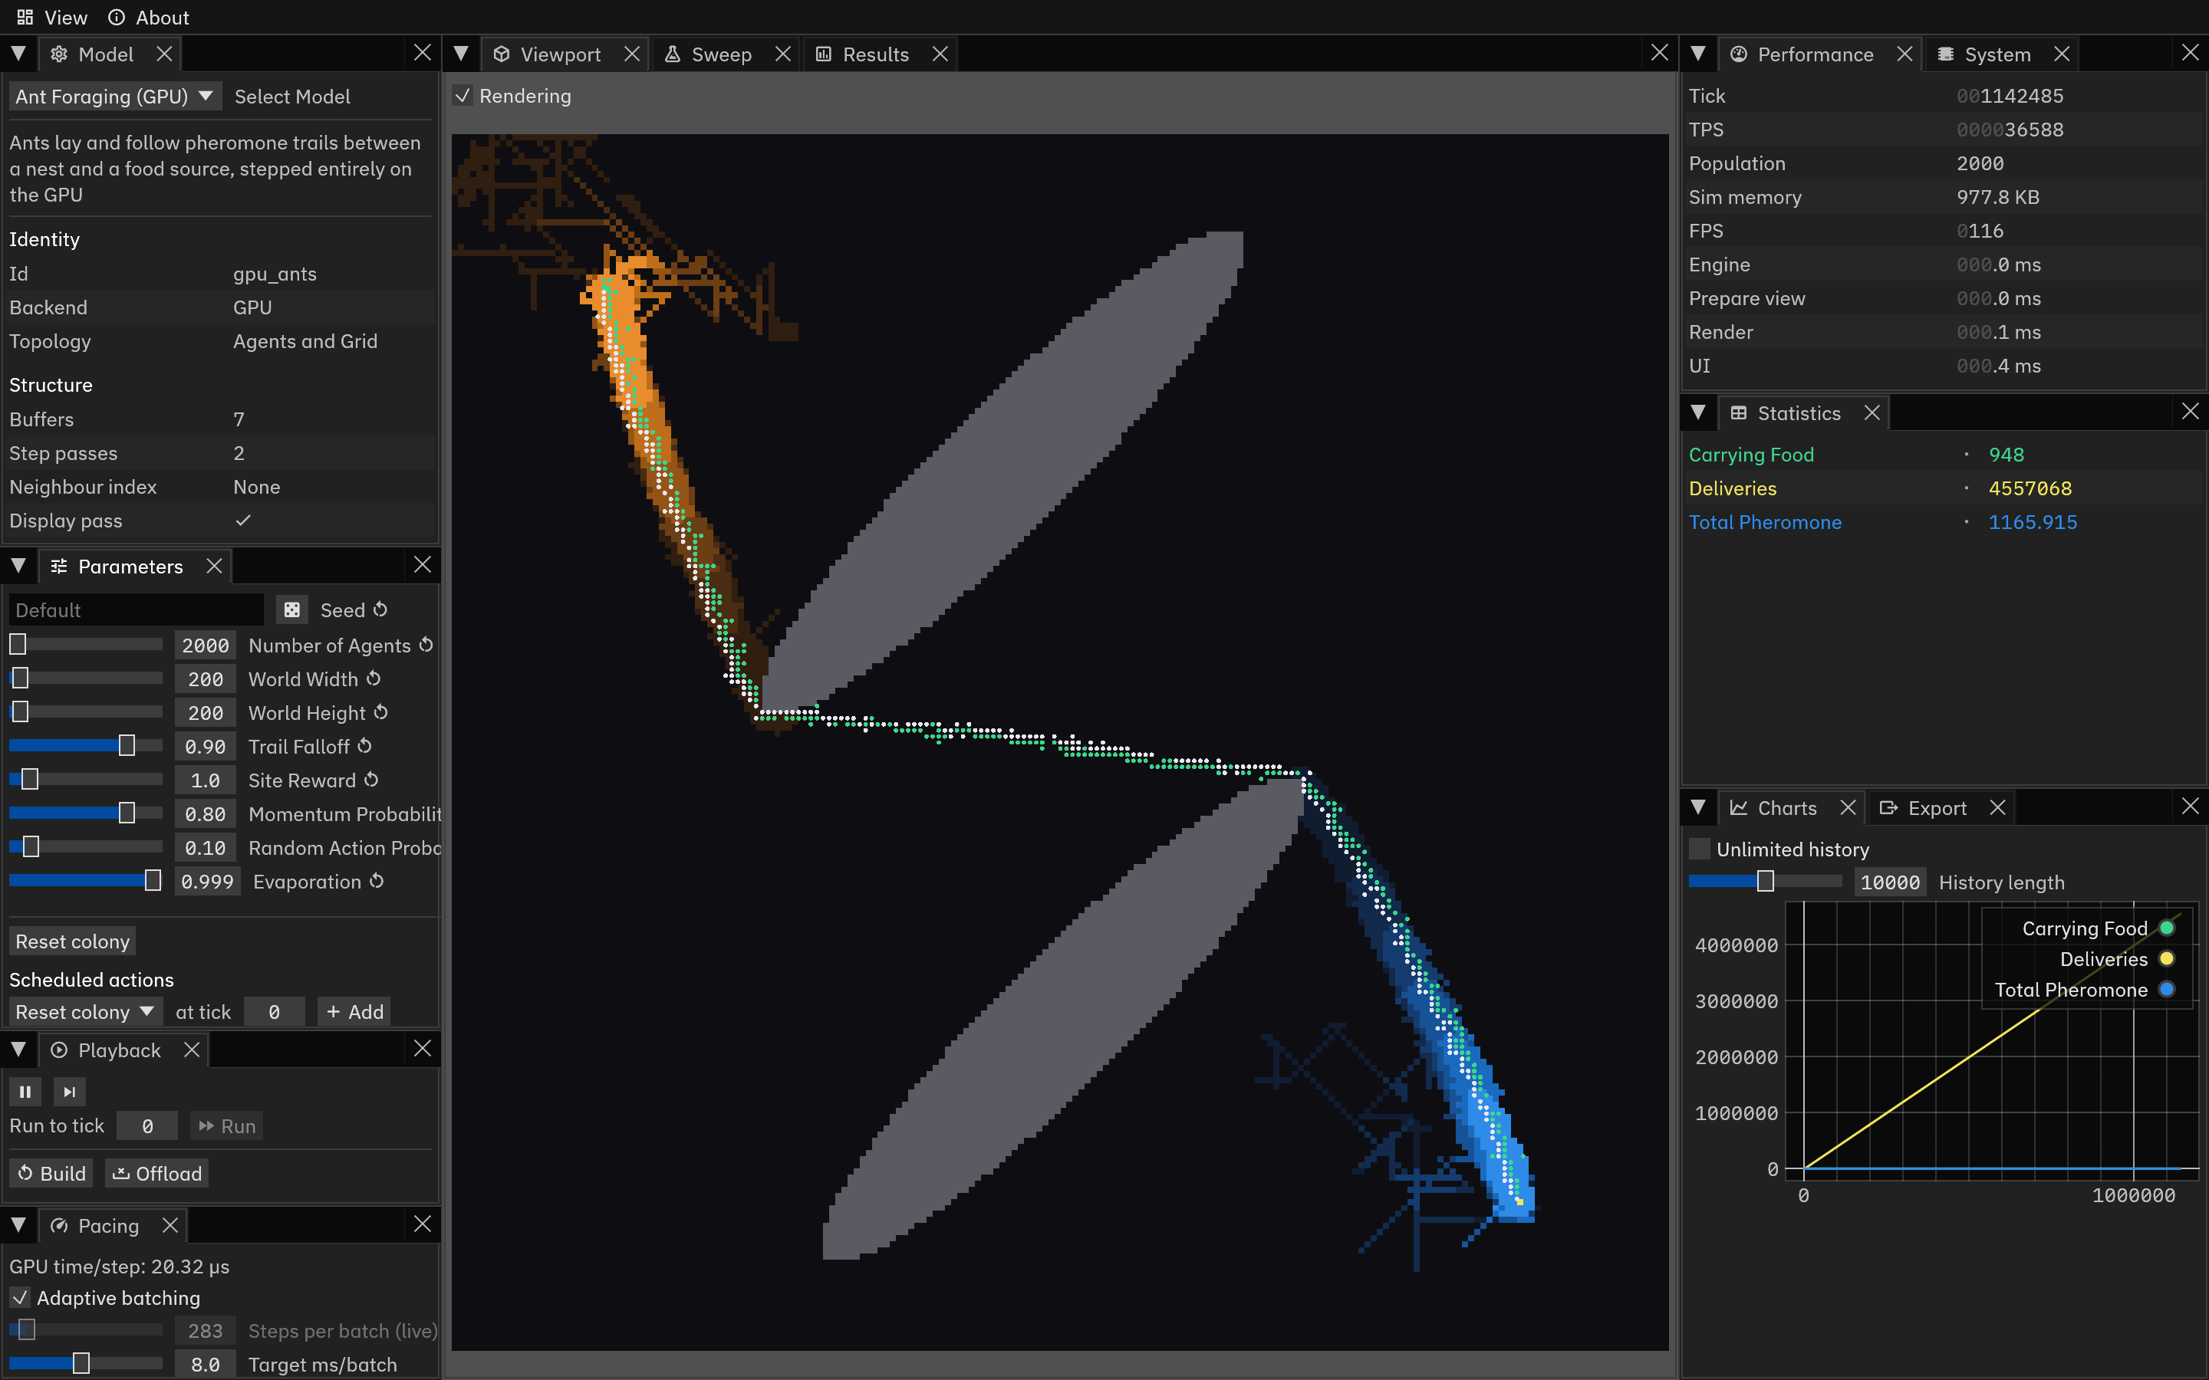Adjust the Momentum Probability slider
Screen dimensions: 2209x1380
coord(86,814)
